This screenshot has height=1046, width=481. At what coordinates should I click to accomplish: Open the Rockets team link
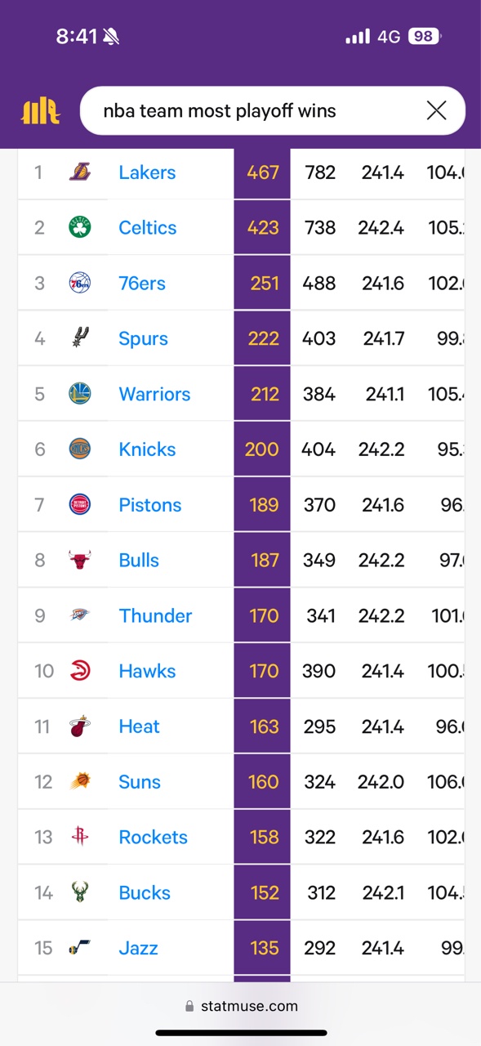(153, 837)
